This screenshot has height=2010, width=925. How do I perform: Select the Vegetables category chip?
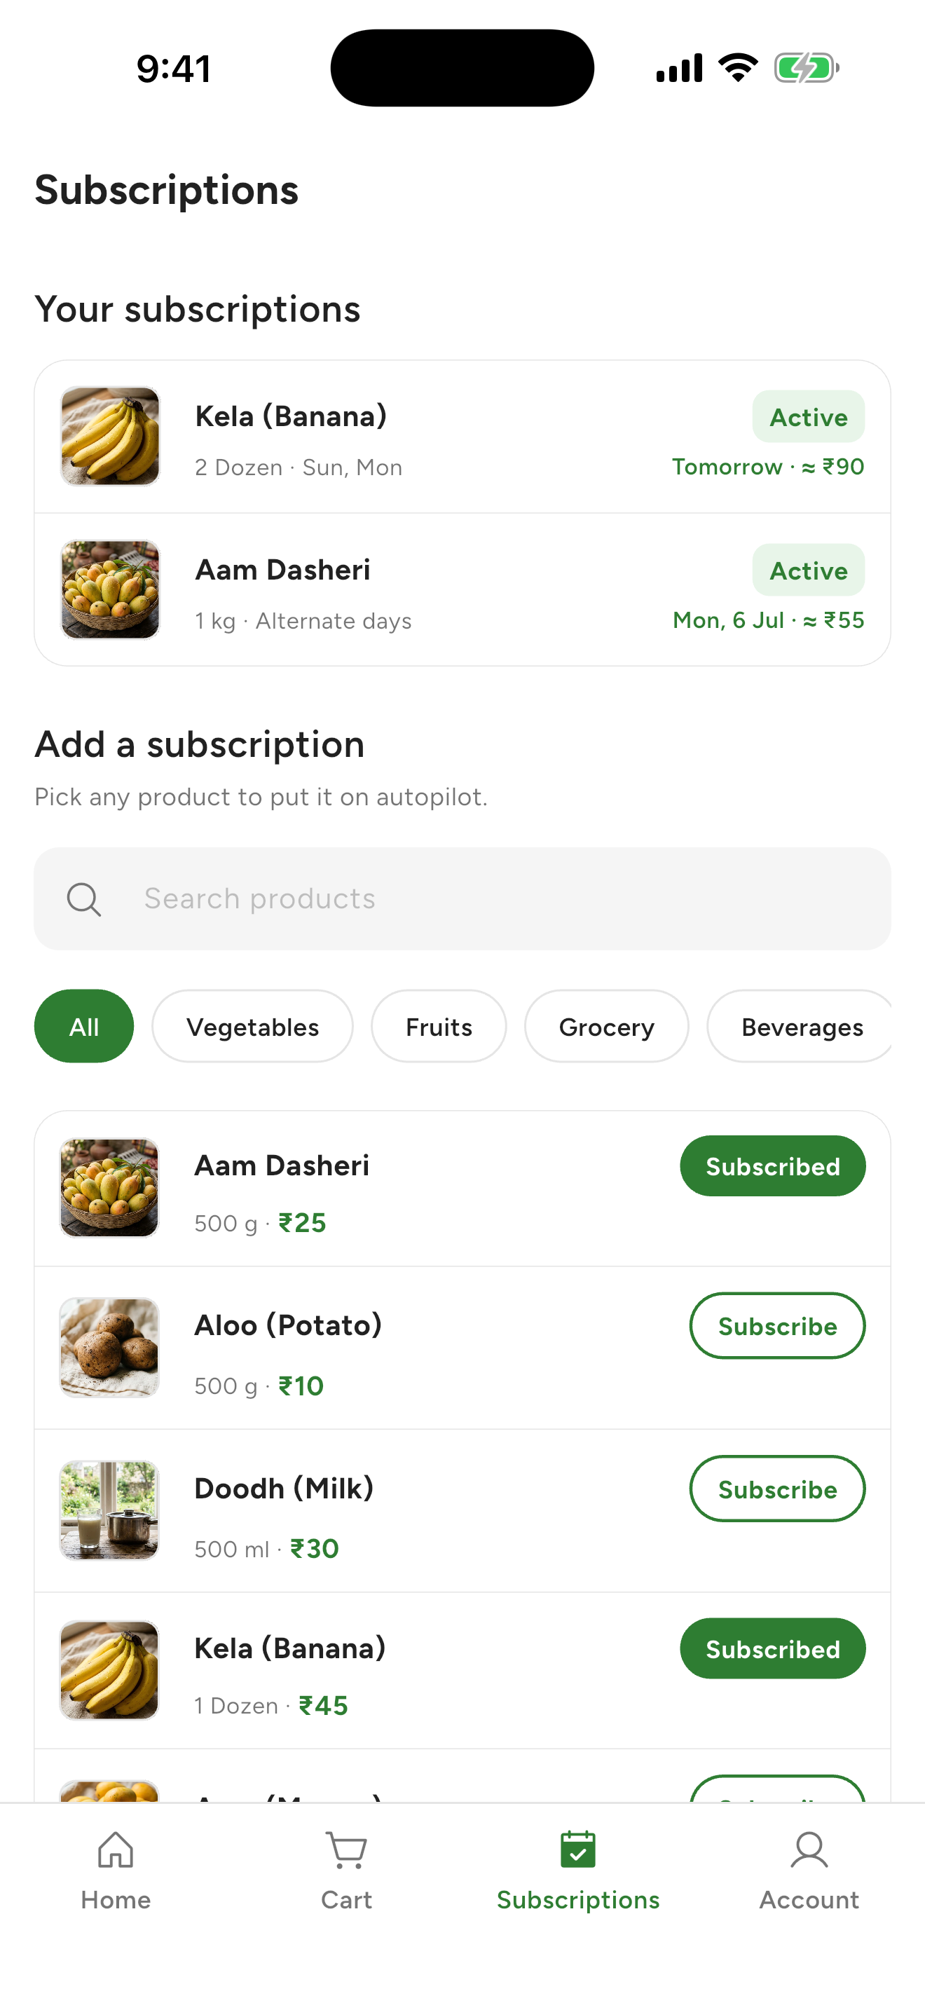pyautogui.click(x=252, y=1026)
